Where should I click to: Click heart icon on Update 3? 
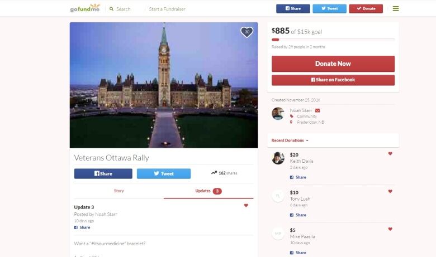tap(246, 206)
